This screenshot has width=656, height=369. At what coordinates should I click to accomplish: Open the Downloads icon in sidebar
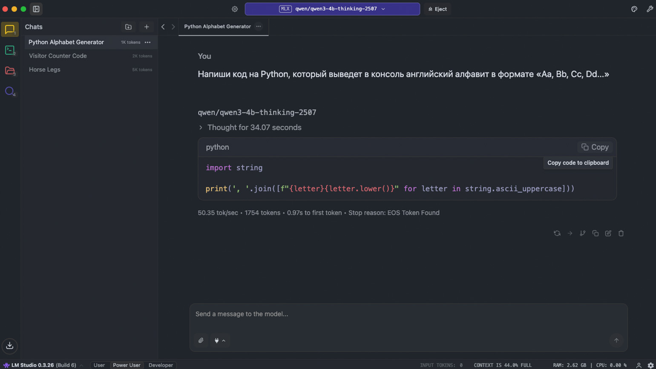click(x=9, y=346)
